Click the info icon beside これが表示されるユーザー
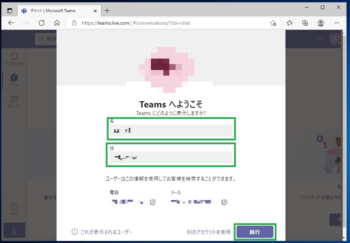 tap(75, 232)
